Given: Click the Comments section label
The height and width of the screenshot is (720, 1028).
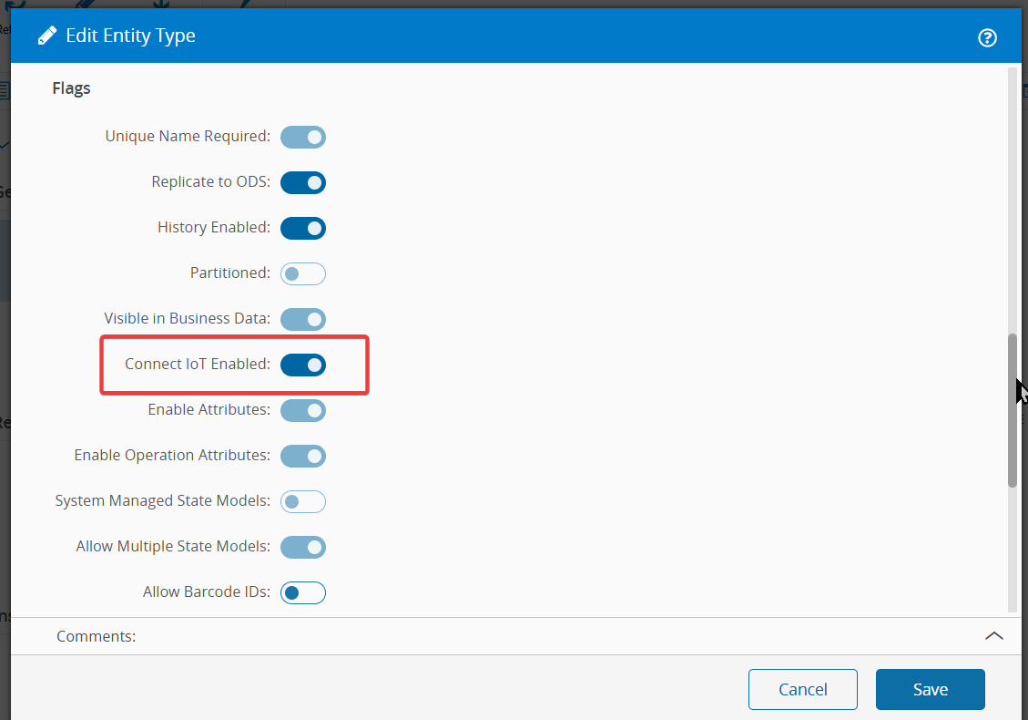Looking at the screenshot, I should (x=97, y=636).
